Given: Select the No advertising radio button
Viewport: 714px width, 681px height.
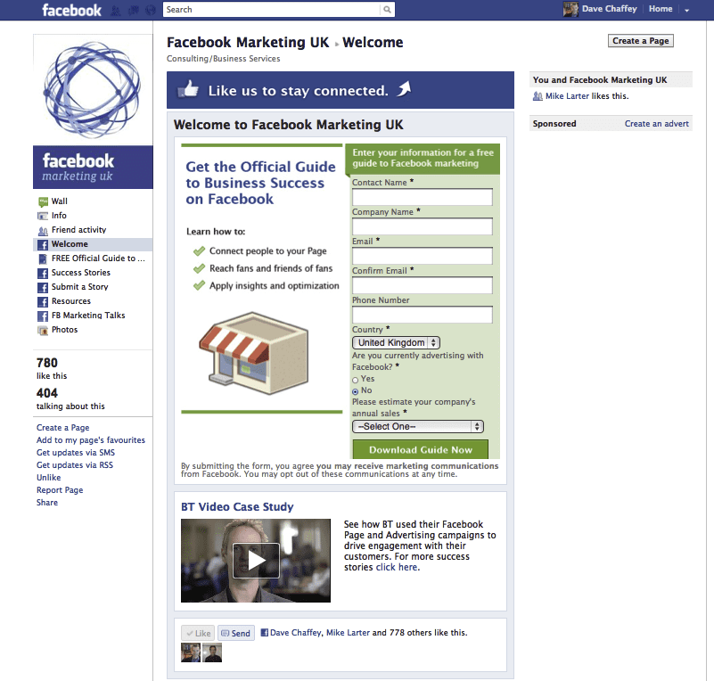Looking at the screenshot, I should [x=355, y=391].
